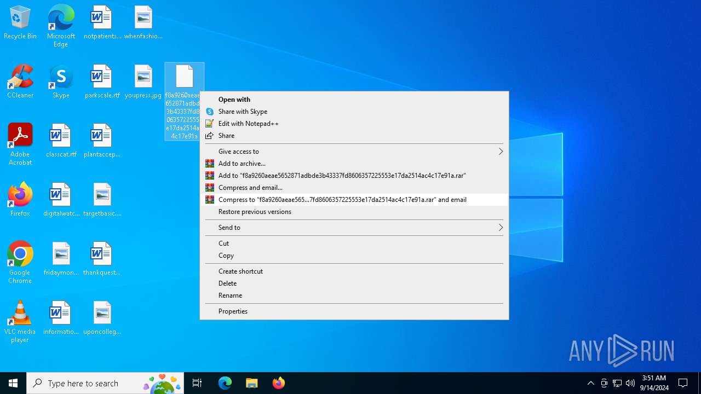The height and width of the screenshot is (394, 701).
Task: Select the parkscale.rtf file icon
Action: click(102, 82)
